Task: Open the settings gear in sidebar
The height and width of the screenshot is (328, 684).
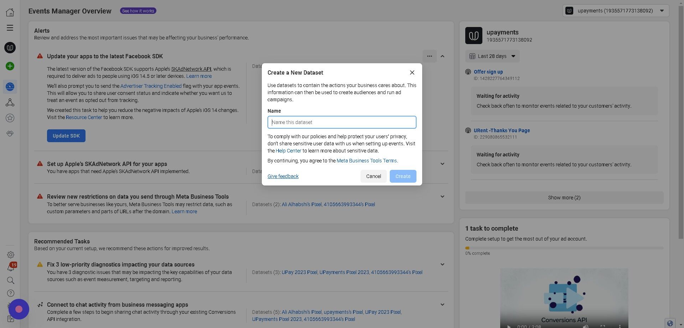Action: click(11, 255)
